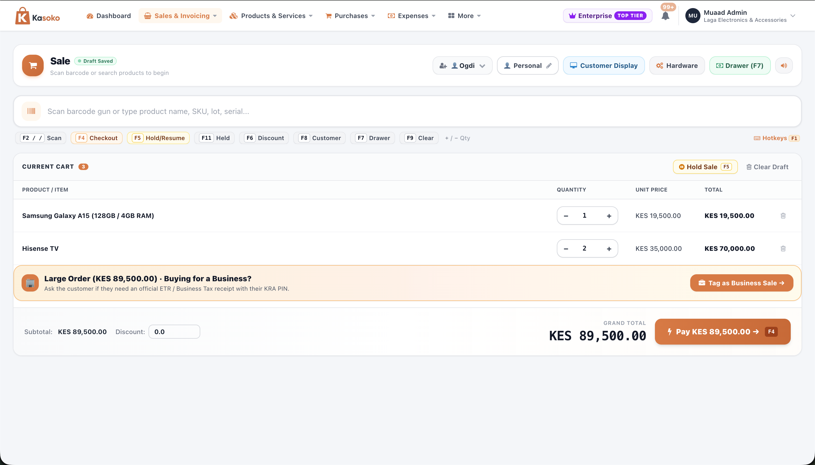Click the F5 Hold/Resume hotkey chip
This screenshot has height=465, width=815.
click(158, 138)
